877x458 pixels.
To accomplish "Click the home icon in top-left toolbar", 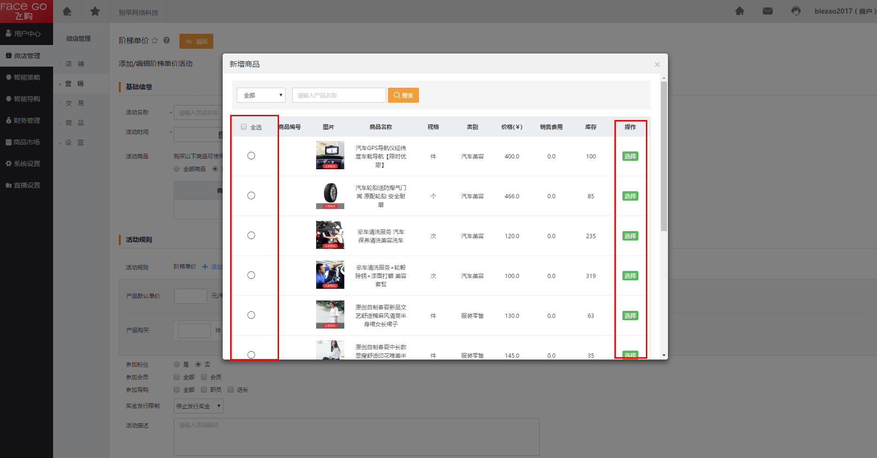I will [67, 11].
